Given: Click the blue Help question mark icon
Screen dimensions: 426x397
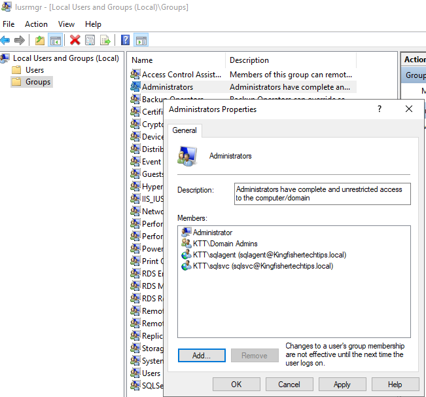Looking at the screenshot, I should point(125,40).
